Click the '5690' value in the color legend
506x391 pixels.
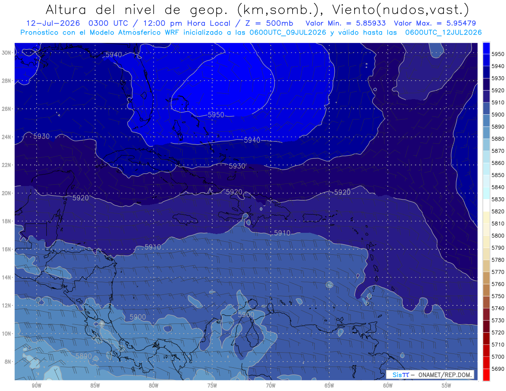click(x=498, y=369)
